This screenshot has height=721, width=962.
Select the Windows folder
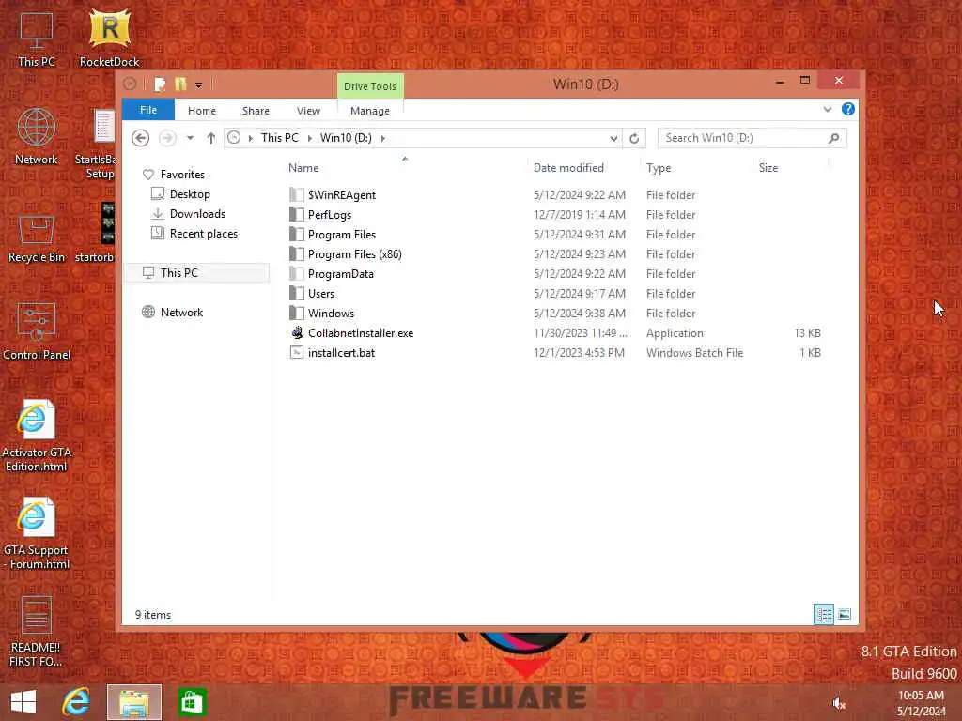point(331,313)
